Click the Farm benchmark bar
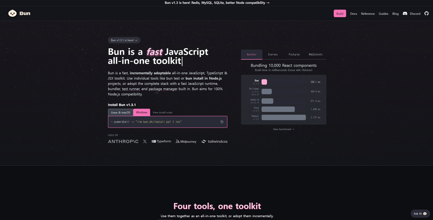This screenshot has width=433, height=220. [278, 109]
